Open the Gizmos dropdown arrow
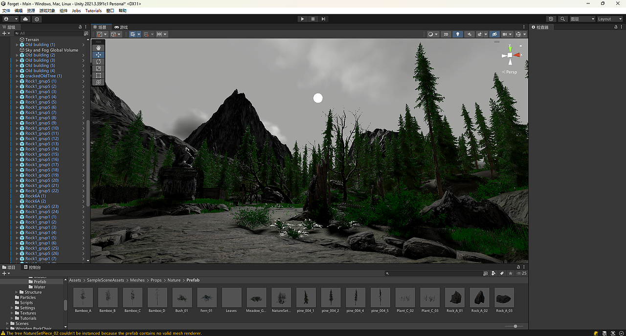The height and width of the screenshot is (336, 626). coord(525,34)
